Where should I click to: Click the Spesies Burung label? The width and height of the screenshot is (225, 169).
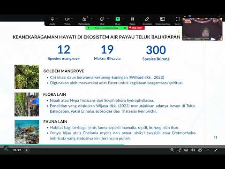156,59
